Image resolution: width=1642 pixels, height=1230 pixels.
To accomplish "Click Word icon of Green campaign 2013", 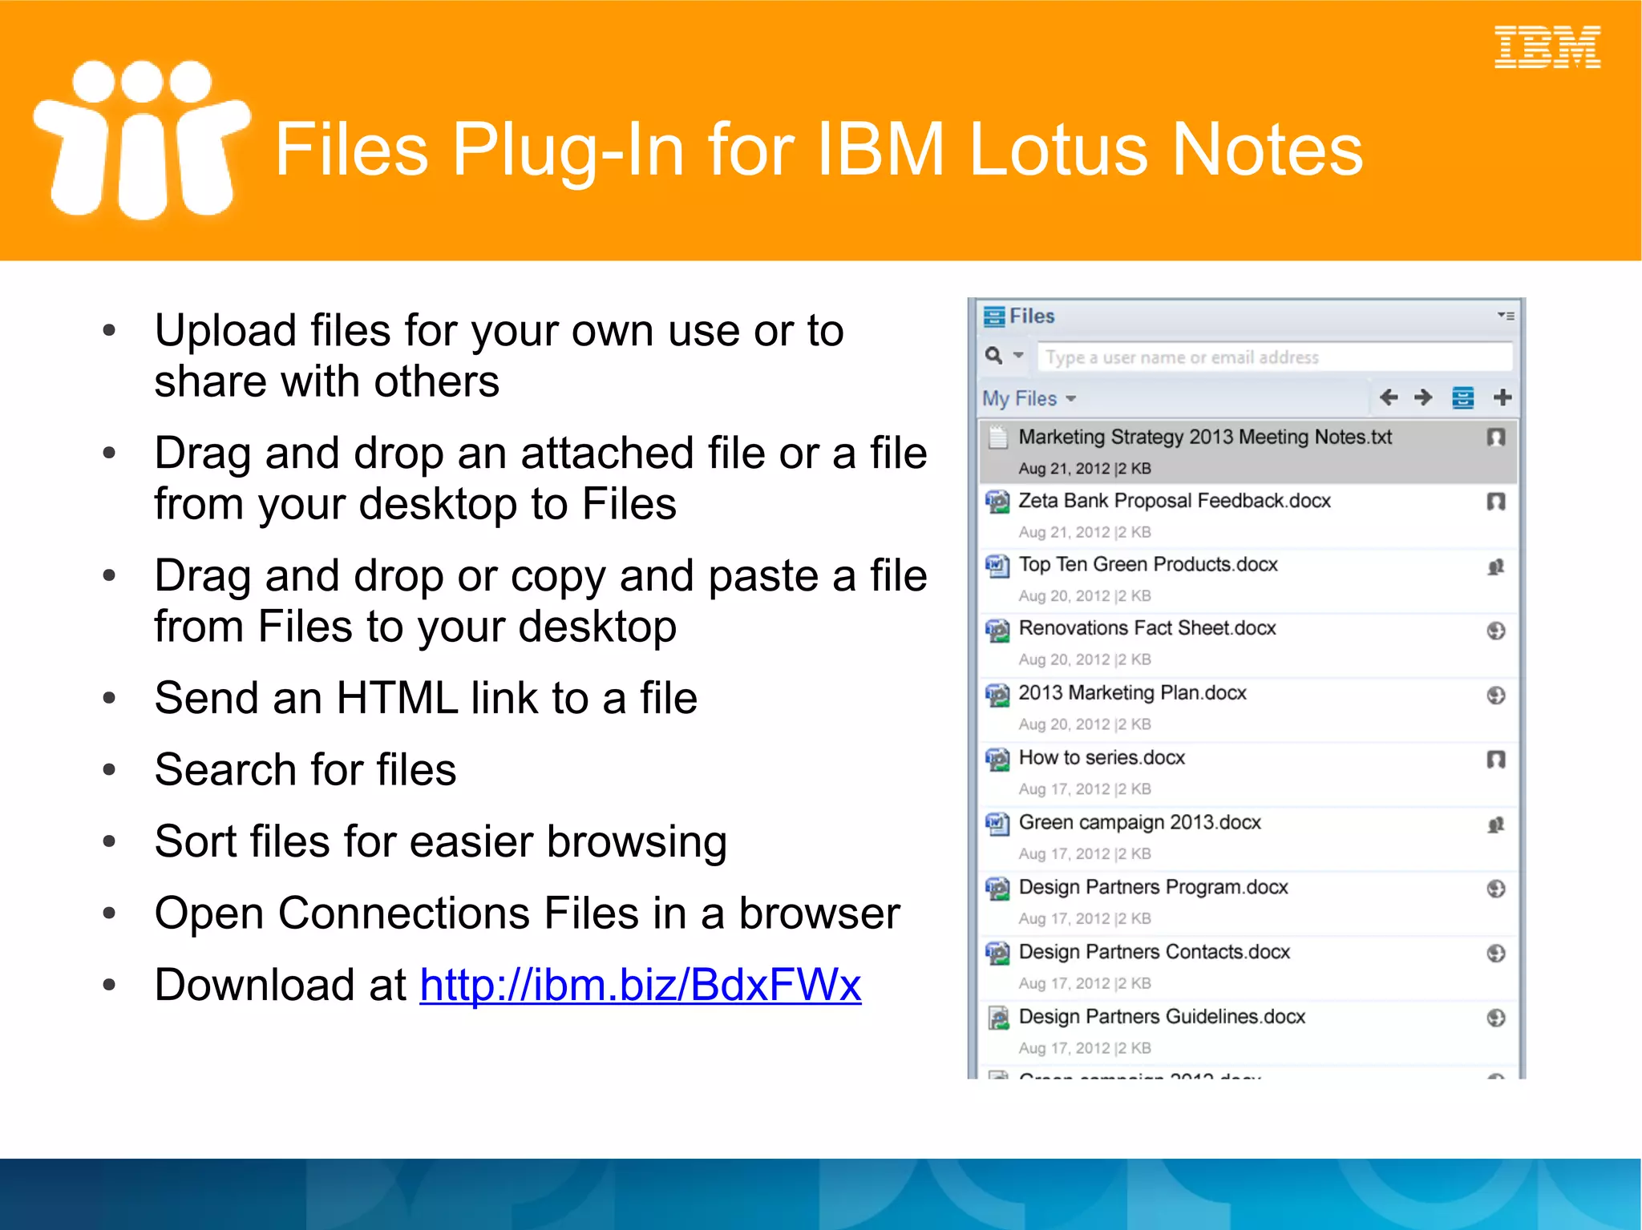I will pyautogui.click(x=997, y=824).
